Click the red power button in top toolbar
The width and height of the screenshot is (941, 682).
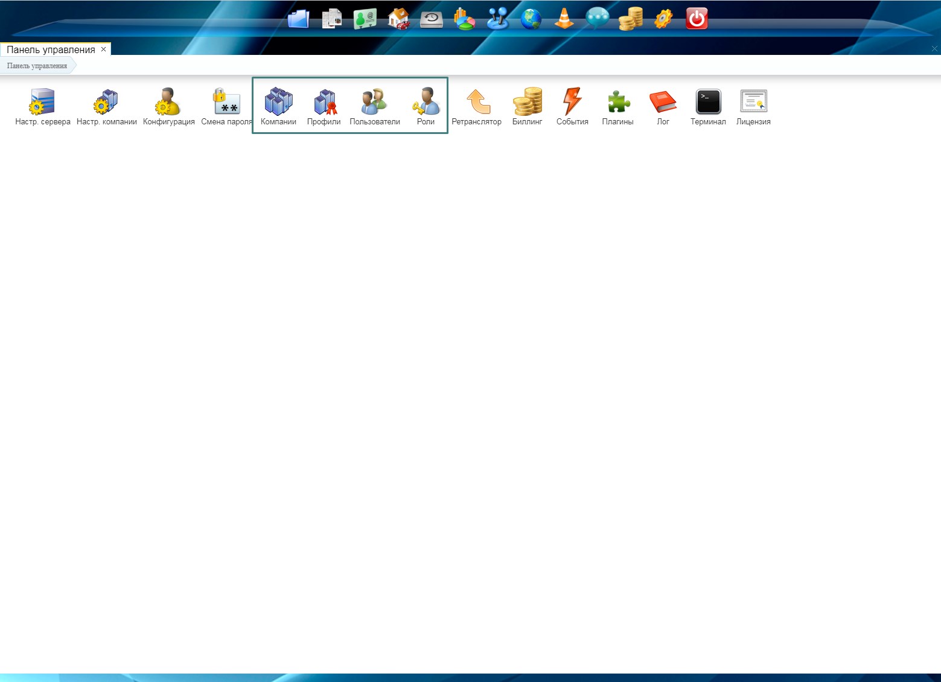[697, 19]
